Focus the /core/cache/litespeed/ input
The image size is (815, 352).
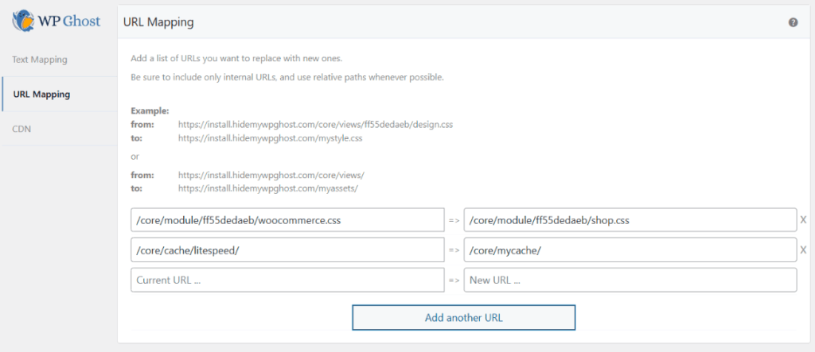287,250
